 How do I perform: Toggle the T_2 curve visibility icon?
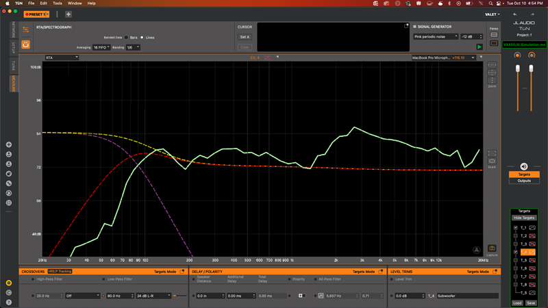click(x=532, y=235)
